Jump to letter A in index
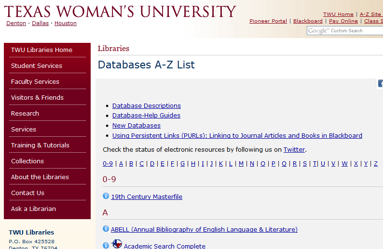The width and height of the screenshot is (383, 249). (121, 164)
